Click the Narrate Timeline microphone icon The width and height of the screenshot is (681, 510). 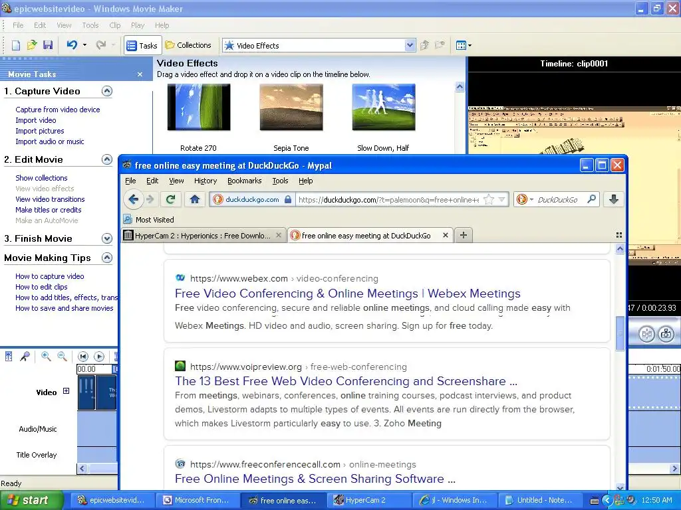[x=25, y=357]
